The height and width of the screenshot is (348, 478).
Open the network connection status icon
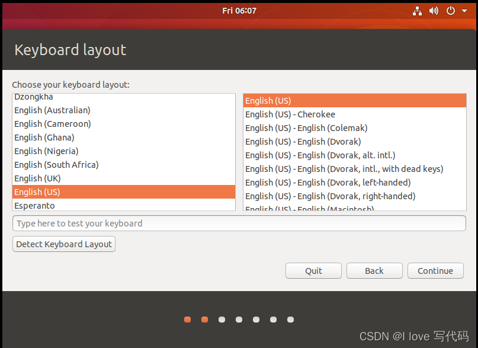coord(417,11)
